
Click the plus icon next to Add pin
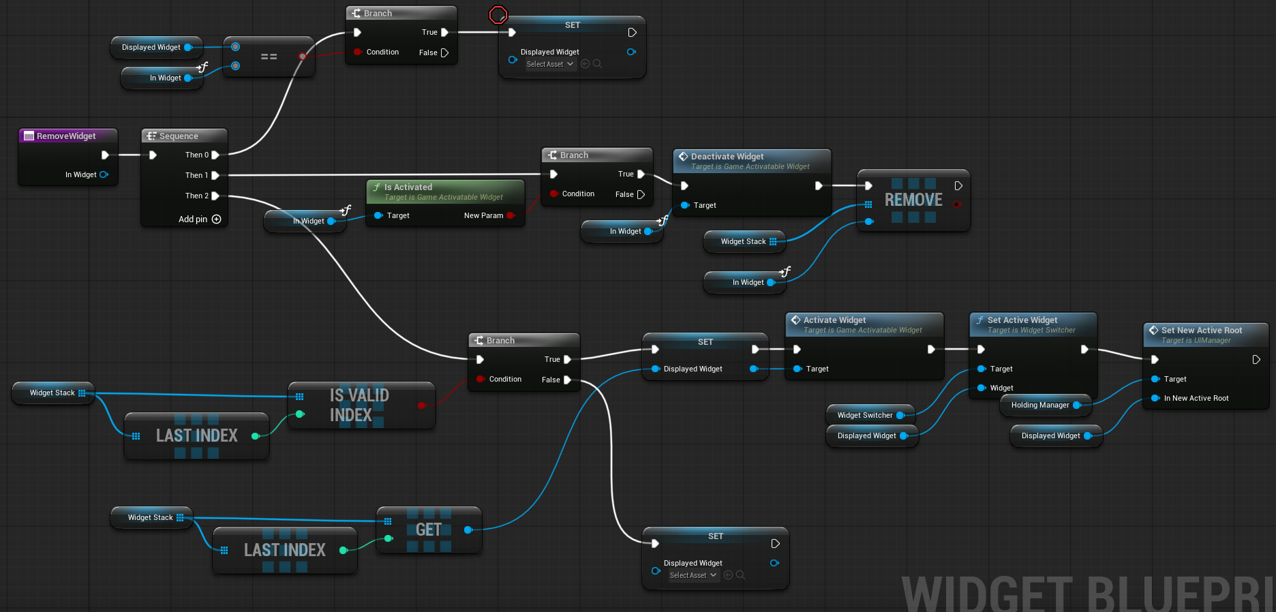(x=217, y=219)
